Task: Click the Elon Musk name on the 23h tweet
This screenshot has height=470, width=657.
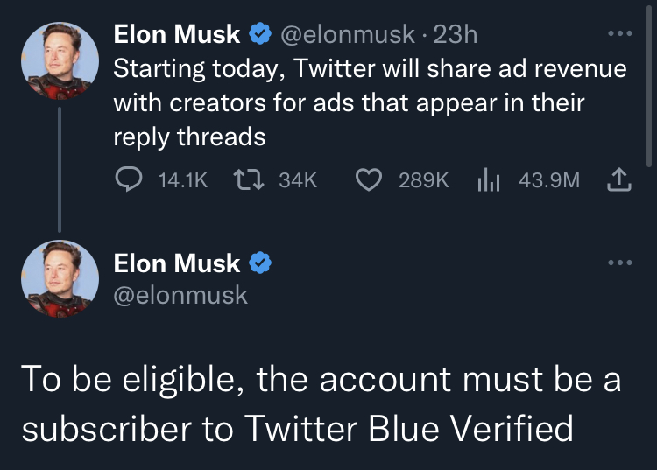Action: point(176,34)
